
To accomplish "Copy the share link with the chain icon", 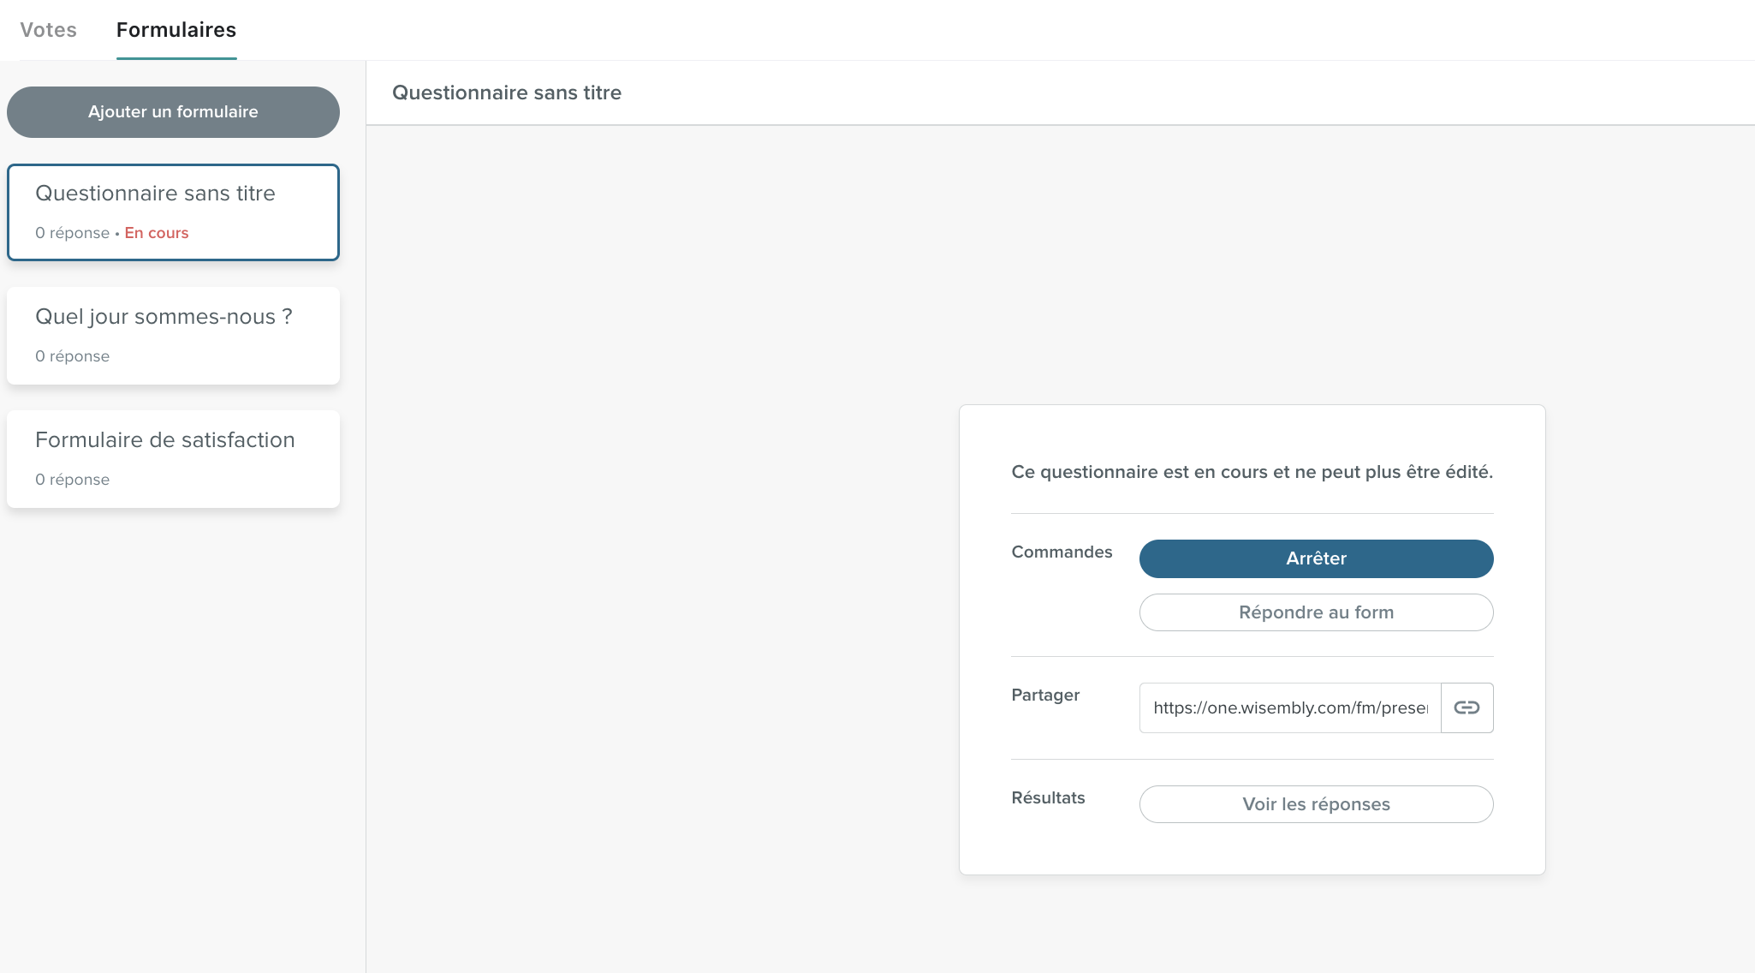I will pyautogui.click(x=1466, y=707).
